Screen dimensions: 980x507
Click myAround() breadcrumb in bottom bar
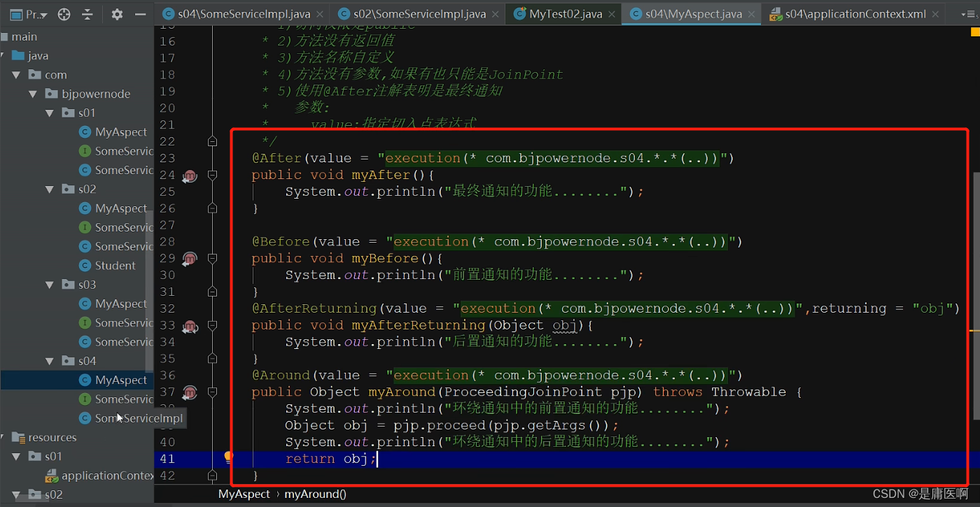pyautogui.click(x=315, y=494)
